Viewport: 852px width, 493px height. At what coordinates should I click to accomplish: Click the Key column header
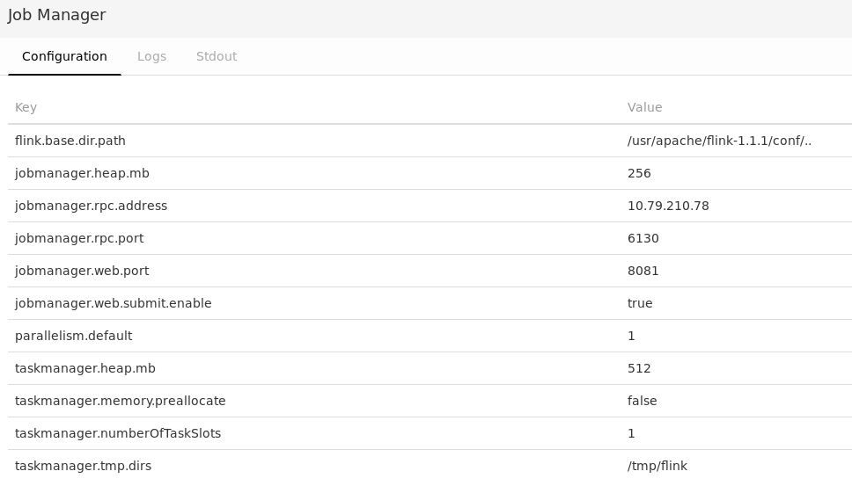[26, 107]
